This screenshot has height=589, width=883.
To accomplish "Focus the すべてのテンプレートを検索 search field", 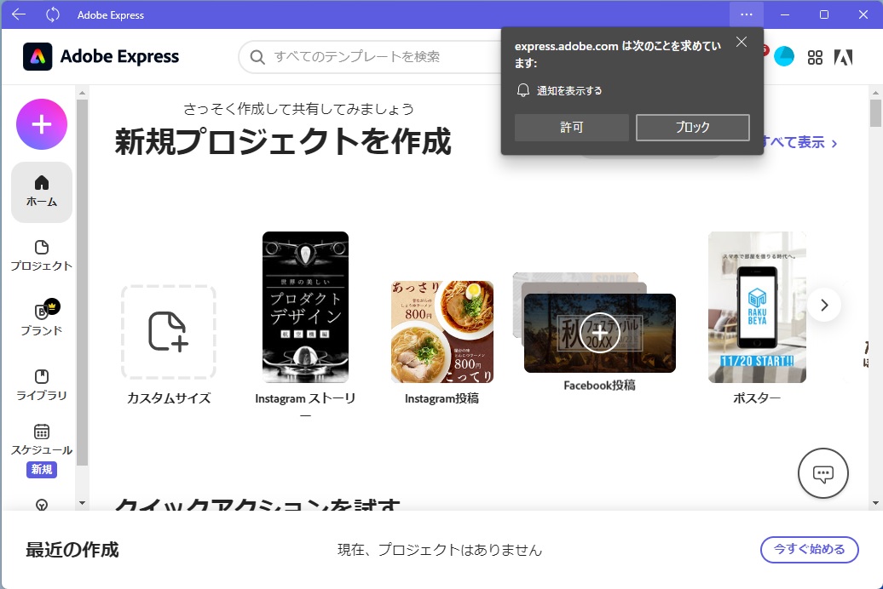I will tap(372, 57).
